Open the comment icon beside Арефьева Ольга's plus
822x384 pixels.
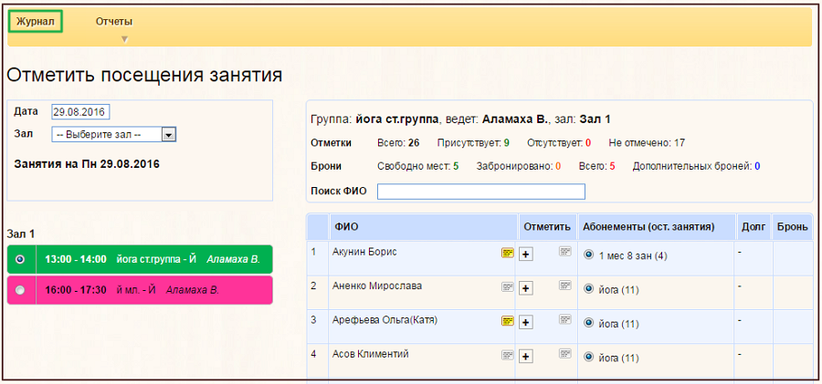(564, 319)
